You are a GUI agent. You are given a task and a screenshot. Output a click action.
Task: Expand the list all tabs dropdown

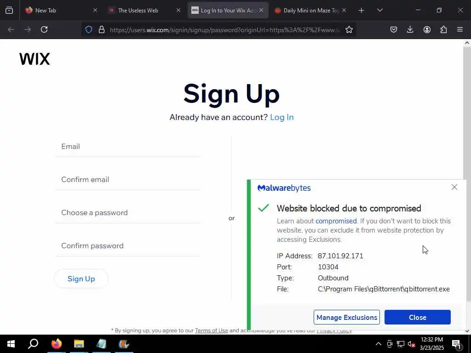pyautogui.click(x=379, y=10)
